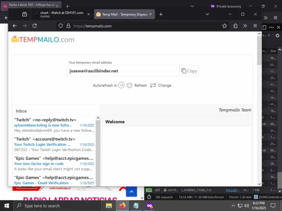Go forward in Temp Mail window
This screenshot has width=282, height=211.
point(25,26)
